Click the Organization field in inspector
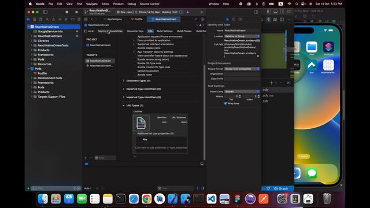Viewport: 370px width, 208px height. click(242, 74)
